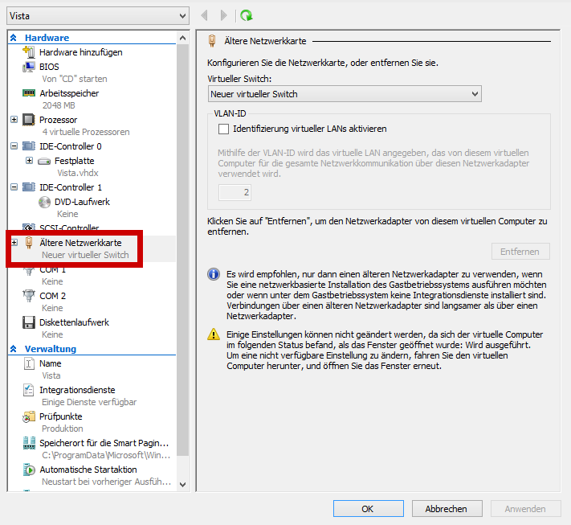Expand the Festplatte tree node
Screen dimensions: 571x525
click(29, 161)
